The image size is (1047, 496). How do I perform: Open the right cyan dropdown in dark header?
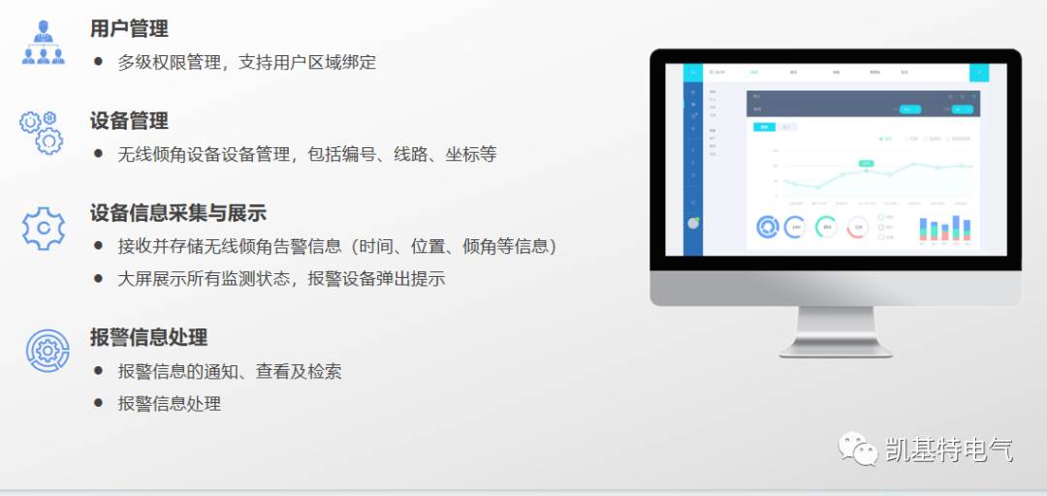(x=963, y=109)
